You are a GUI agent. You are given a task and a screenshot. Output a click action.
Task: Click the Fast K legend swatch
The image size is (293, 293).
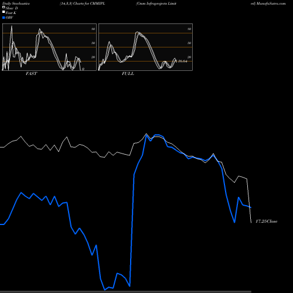coord(4,12)
